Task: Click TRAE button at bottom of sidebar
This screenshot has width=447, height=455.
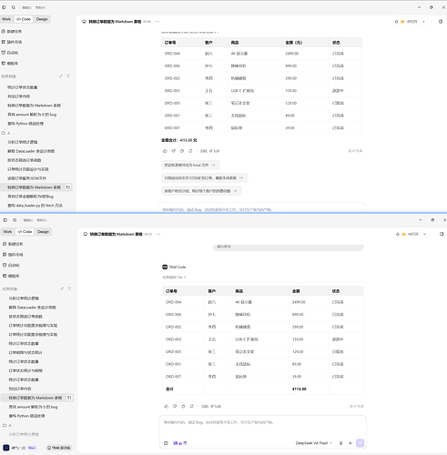Action: pyautogui.click(x=59, y=448)
